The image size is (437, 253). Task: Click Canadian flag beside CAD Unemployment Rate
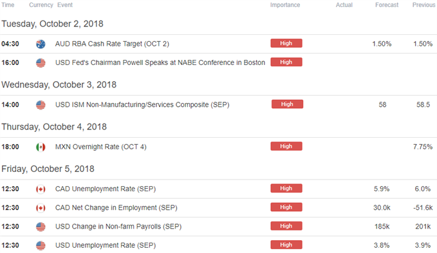[41, 189]
